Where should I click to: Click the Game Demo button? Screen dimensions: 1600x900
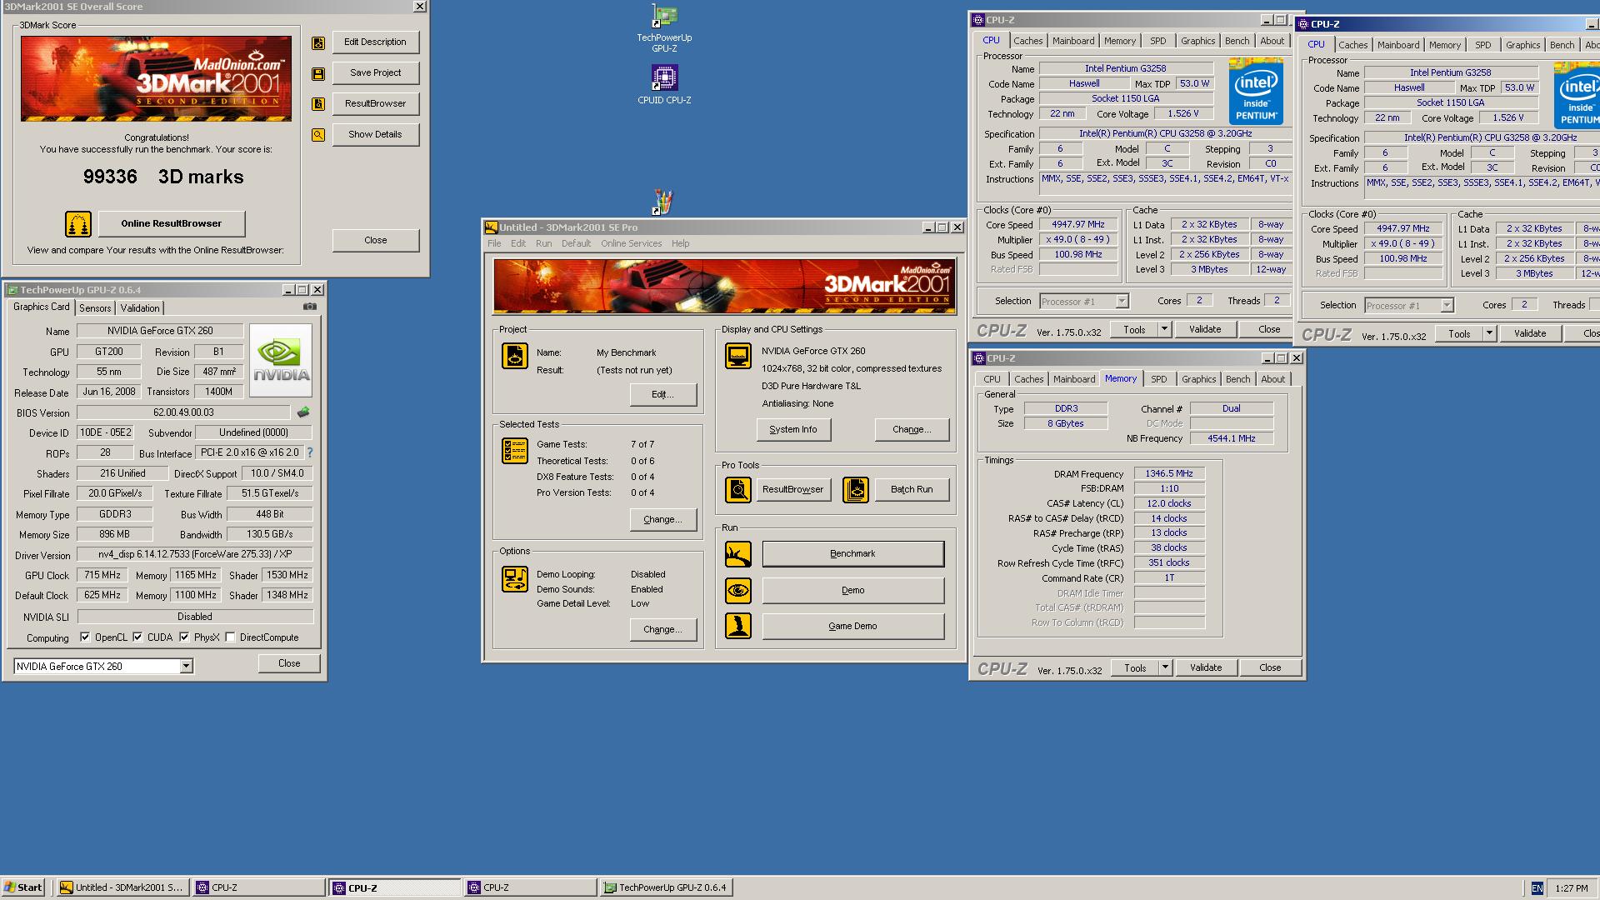[852, 627]
